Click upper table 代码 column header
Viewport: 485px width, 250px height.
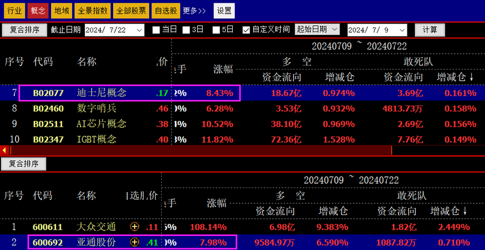pyautogui.click(x=43, y=62)
